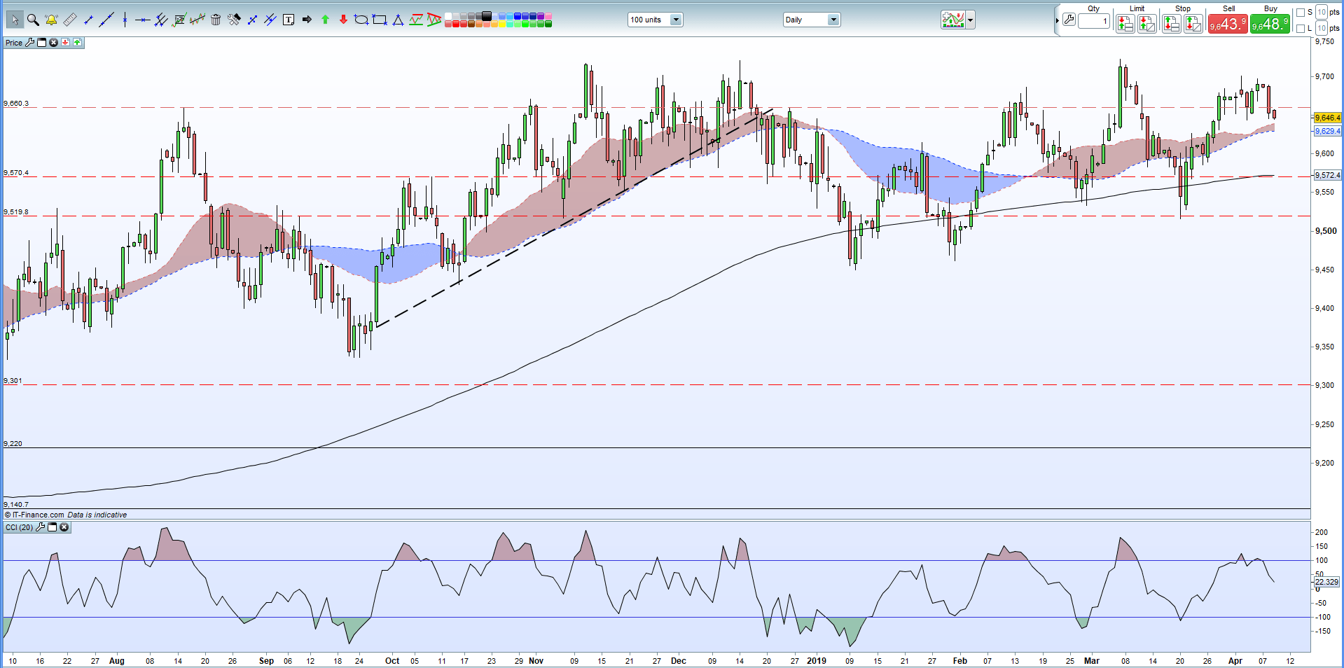Click second Limit order icon
Viewport: 1344px width, 668px height.
(x=1147, y=25)
